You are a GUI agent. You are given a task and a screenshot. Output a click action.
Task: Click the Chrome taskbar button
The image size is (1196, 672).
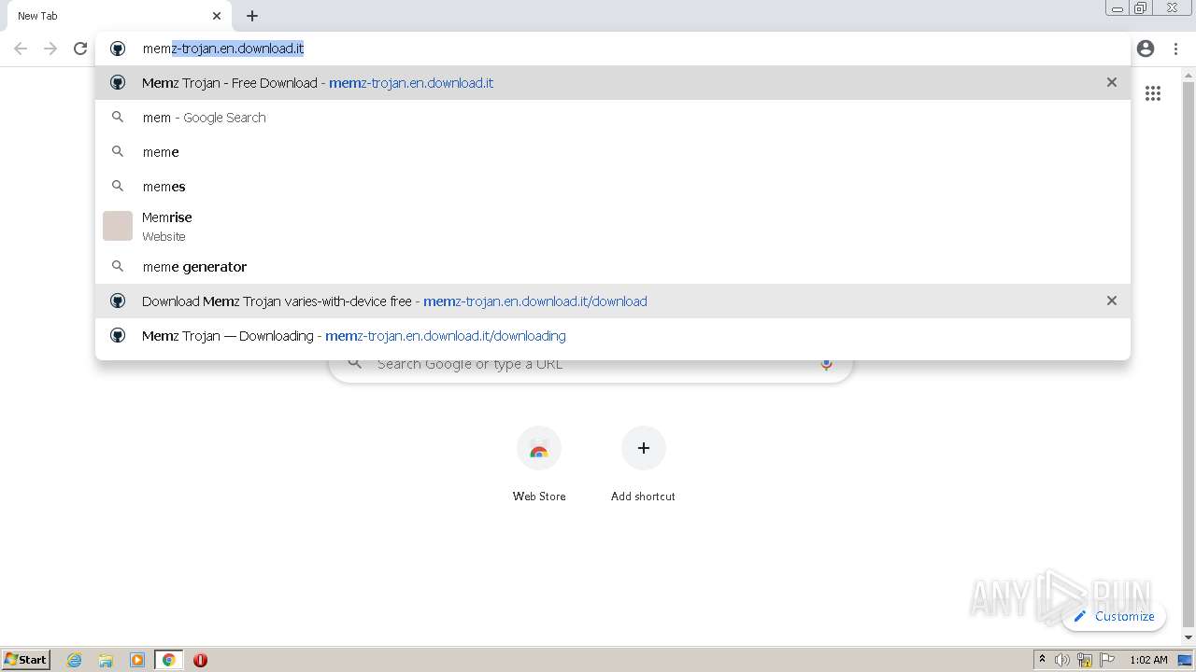(x=168, y=660)
